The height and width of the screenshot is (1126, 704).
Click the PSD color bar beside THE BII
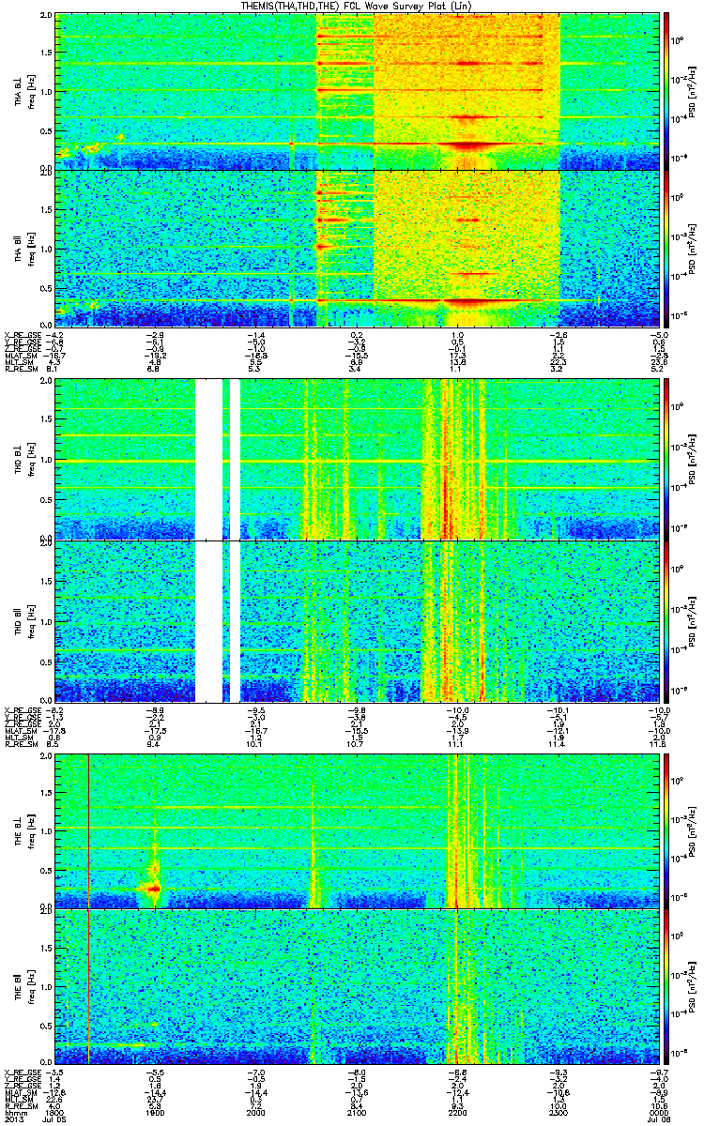click(667, 986)
